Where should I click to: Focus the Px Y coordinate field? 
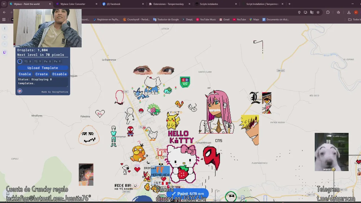point(57,61)
